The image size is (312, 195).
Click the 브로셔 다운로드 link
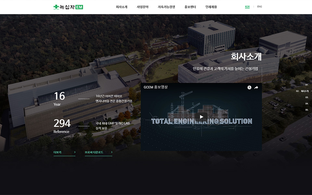(x=94, y=152)
